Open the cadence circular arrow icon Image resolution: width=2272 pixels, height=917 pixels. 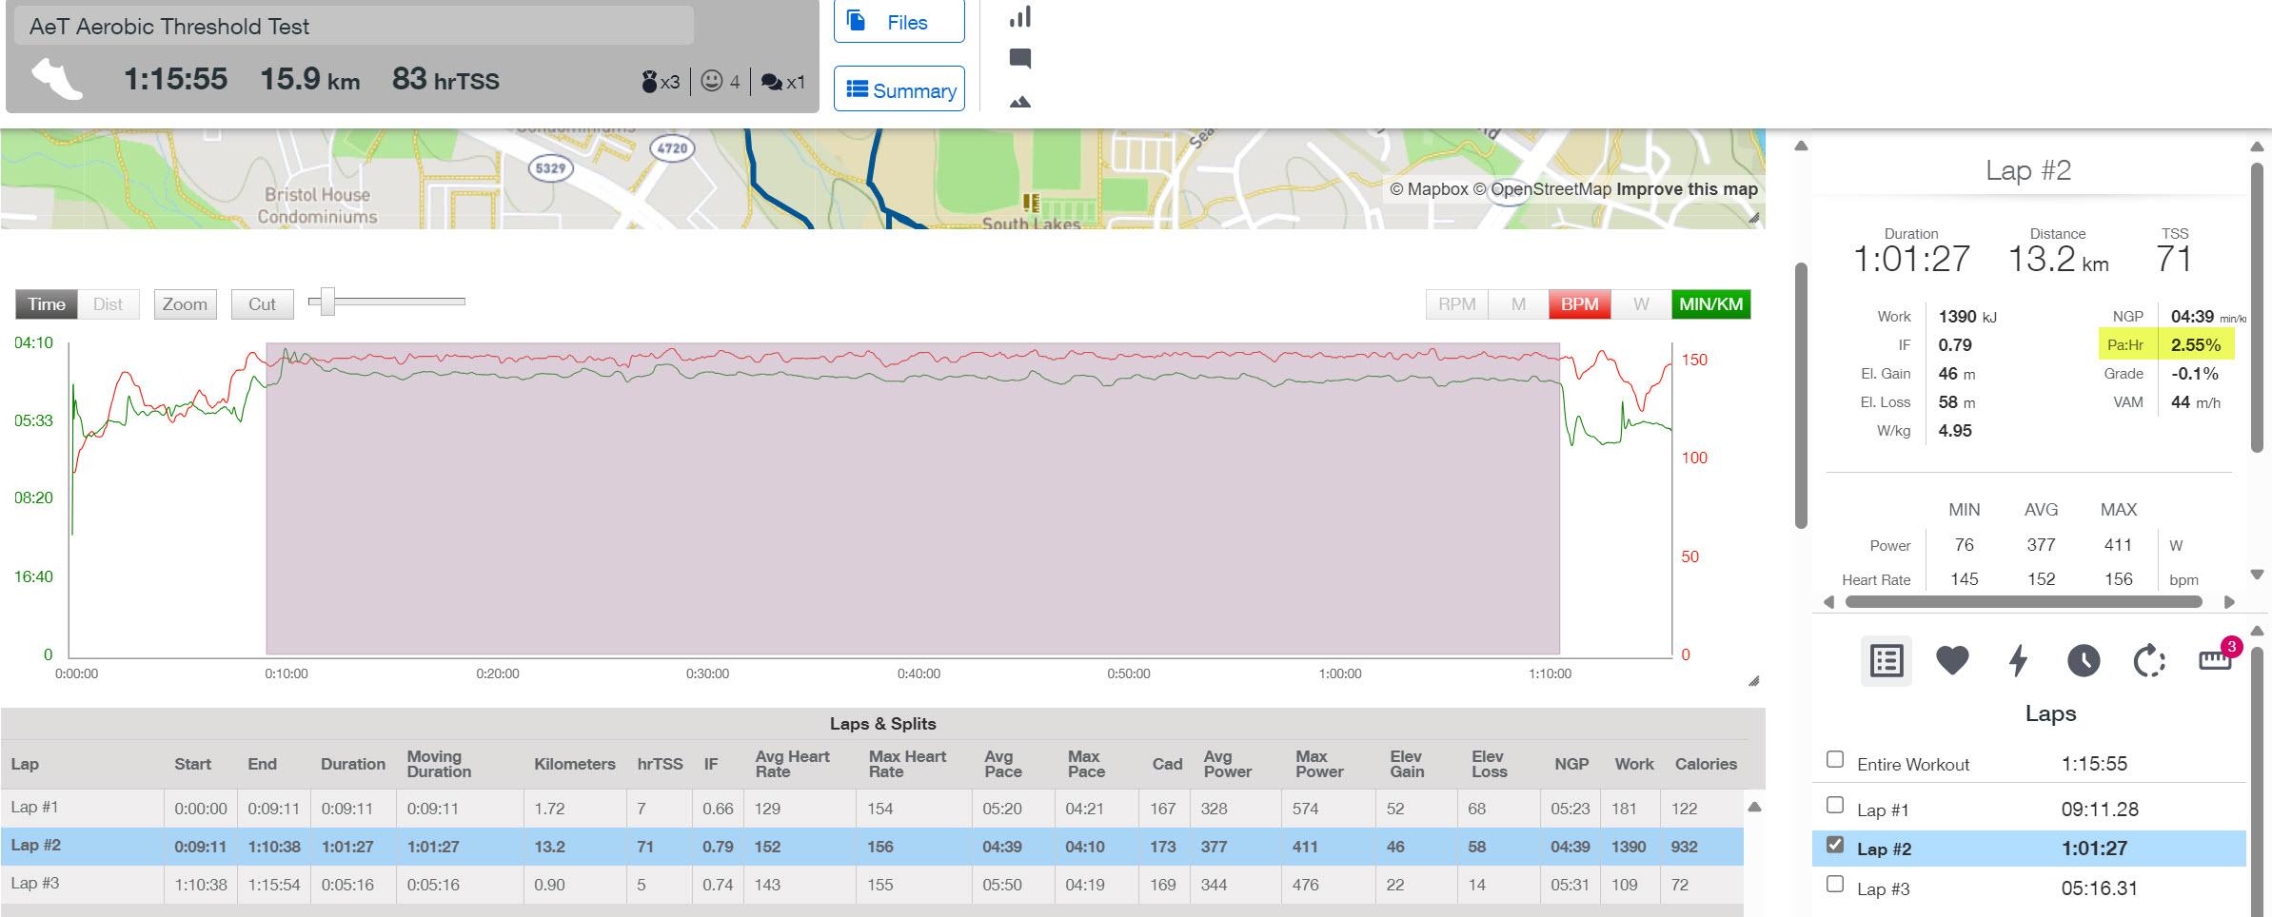(2149, 660)
